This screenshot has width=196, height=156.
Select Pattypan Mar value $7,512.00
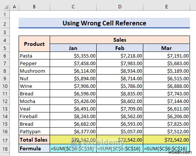click(x=166, y=131)
